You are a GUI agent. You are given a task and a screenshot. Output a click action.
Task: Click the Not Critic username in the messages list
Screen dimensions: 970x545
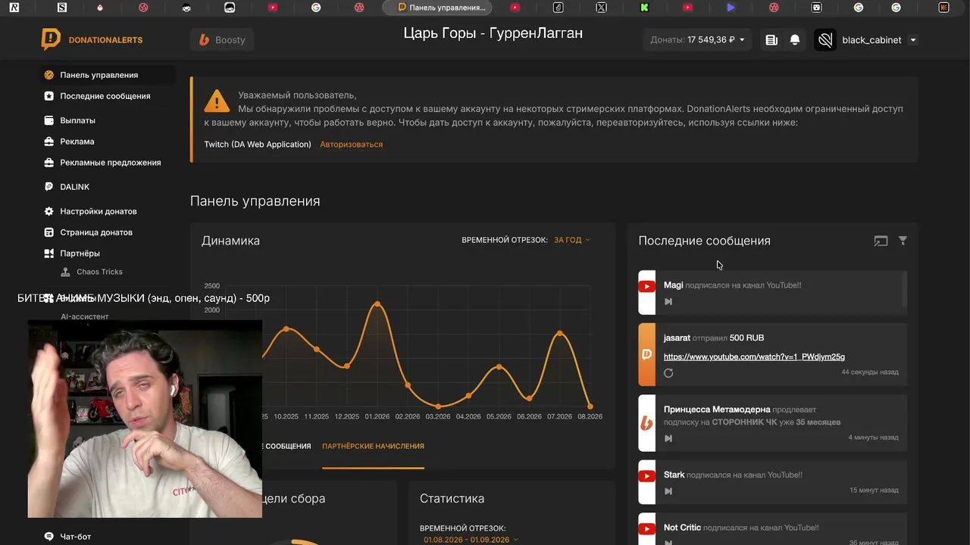tap(682, 528)
